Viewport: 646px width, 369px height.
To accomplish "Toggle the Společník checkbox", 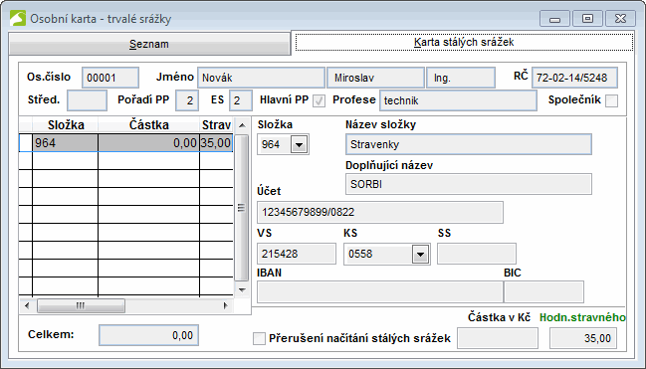I will point(611,100).
